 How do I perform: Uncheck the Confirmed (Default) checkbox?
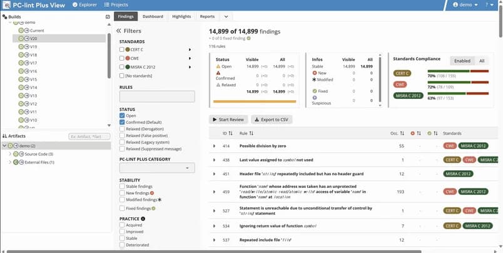coord(122,122)
